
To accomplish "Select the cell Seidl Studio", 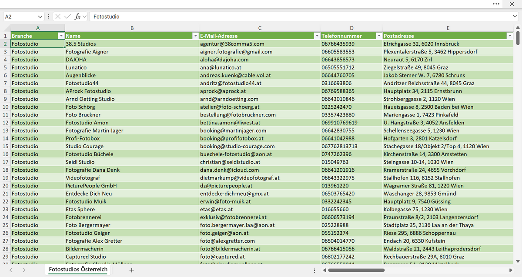I will click(132, 162).
